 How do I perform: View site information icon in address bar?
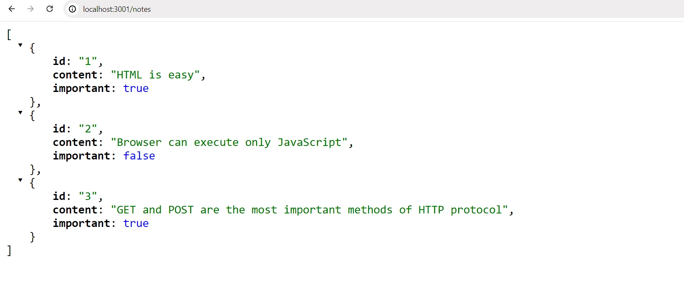click(x=73, y=9)
